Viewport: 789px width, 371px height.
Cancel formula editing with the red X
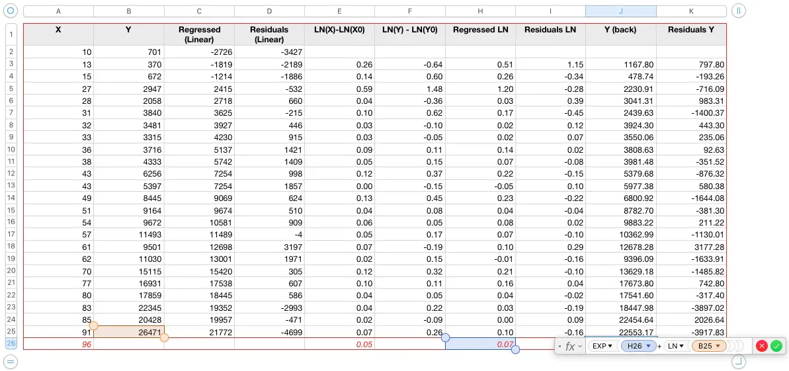point(762,346)
